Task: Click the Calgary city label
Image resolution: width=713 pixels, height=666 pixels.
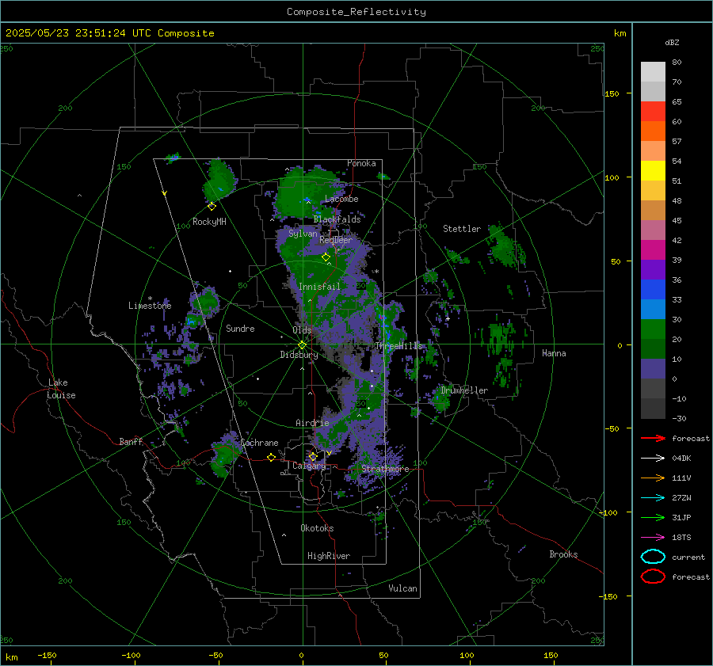Action: click(x=309, y=466)
